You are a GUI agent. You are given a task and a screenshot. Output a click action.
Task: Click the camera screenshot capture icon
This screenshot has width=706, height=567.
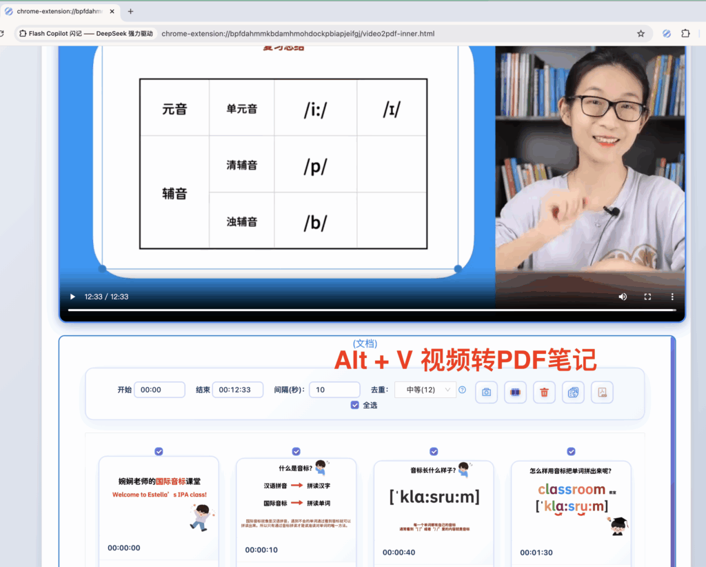click(x=486, y=392)
